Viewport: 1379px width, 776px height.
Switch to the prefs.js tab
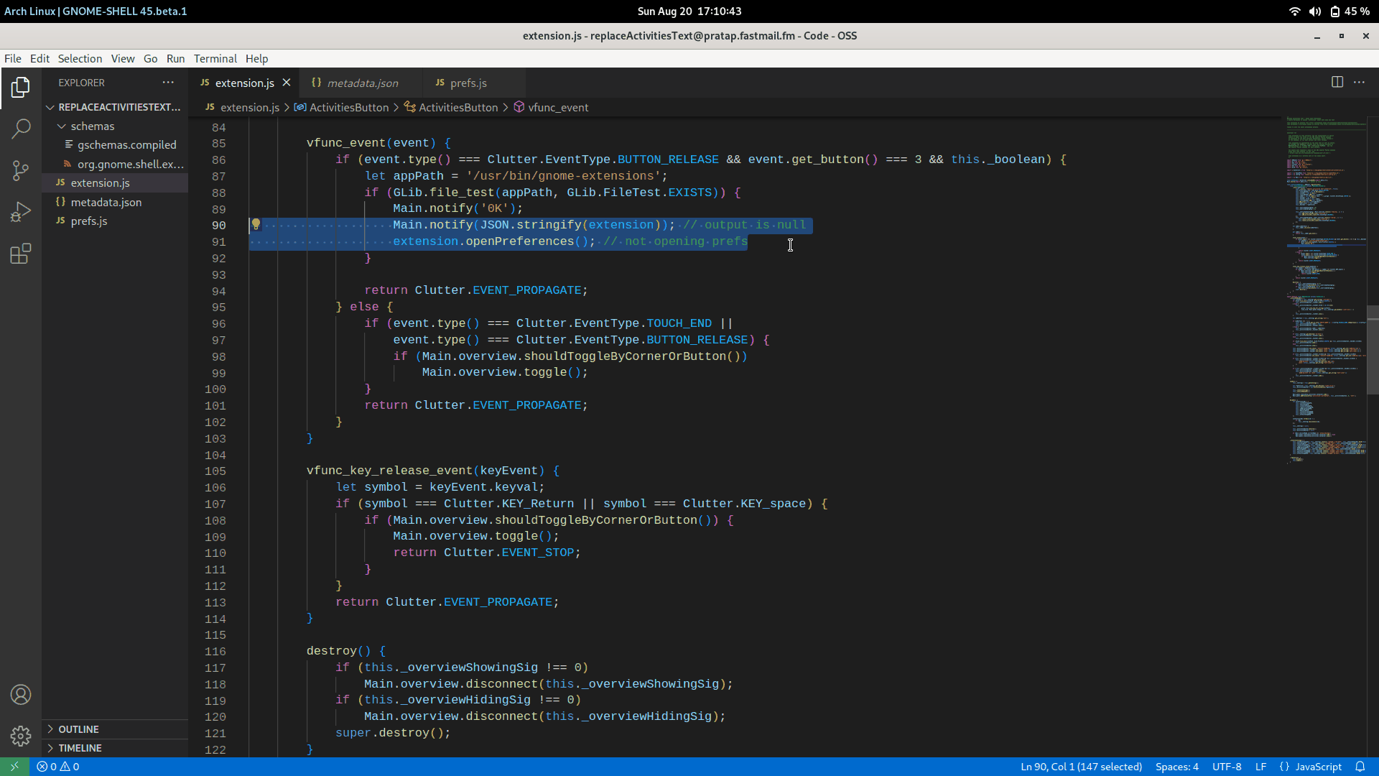click(x=474, y=83)
